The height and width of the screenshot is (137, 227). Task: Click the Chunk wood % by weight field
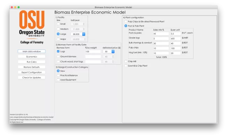(93, 62)
